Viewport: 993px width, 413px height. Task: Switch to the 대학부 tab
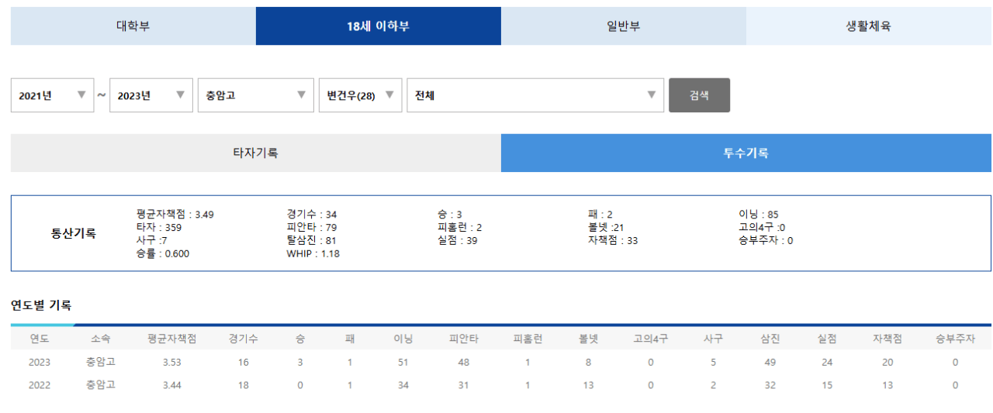[133, 26]
